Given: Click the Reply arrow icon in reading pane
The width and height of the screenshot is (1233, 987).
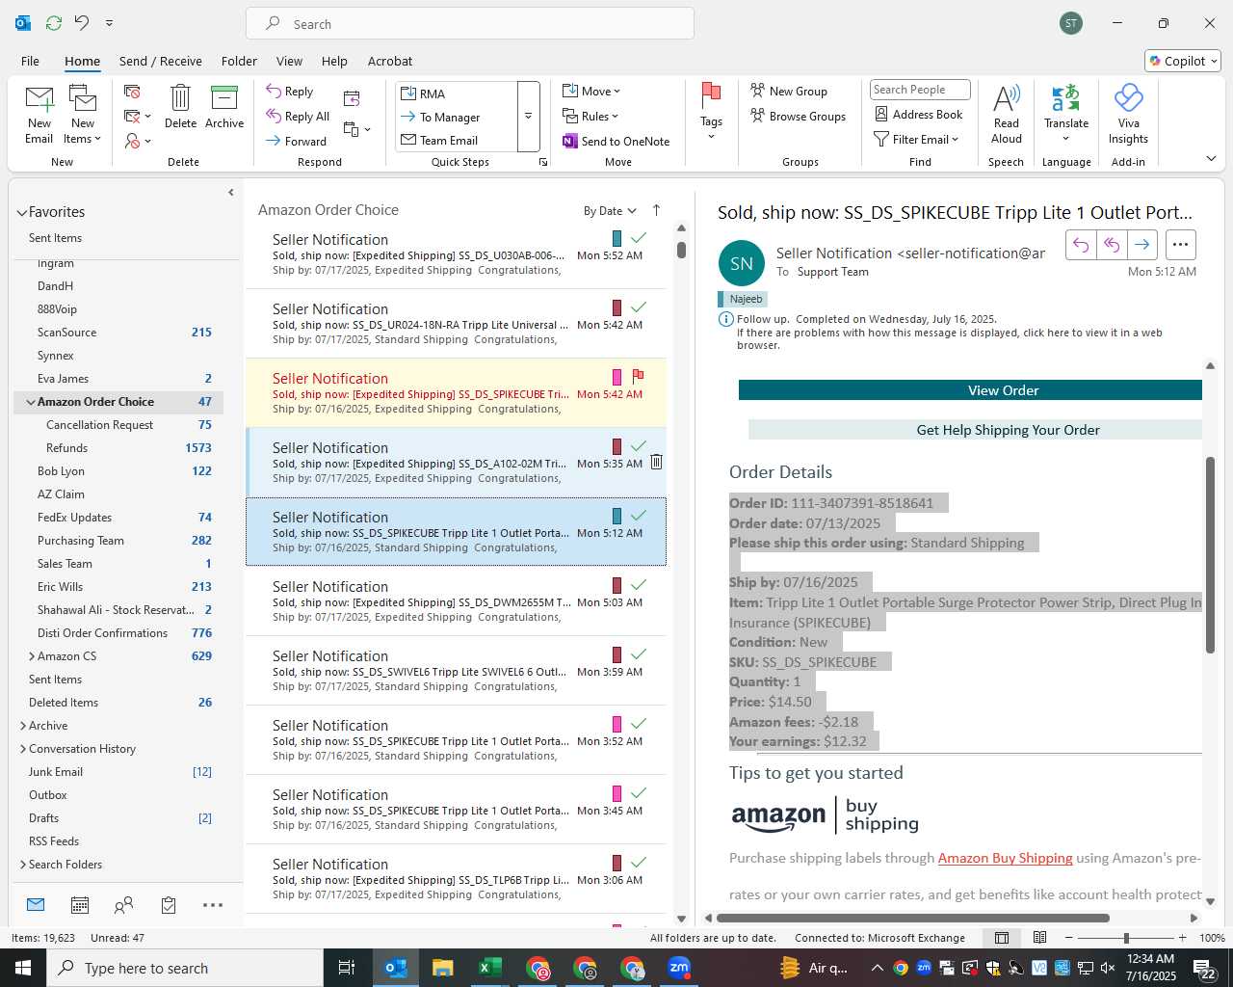Looking at the screenshot, I should point(1081,245).
